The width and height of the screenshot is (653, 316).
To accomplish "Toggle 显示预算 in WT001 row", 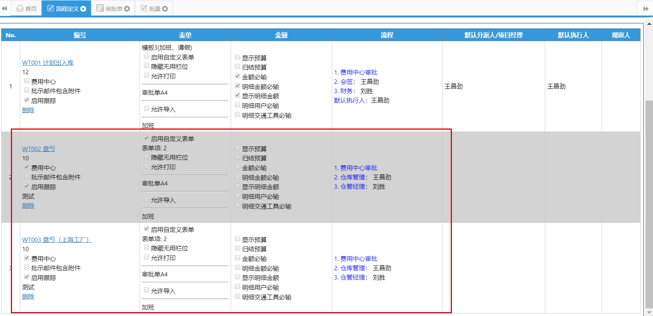I will click(238, 57).
